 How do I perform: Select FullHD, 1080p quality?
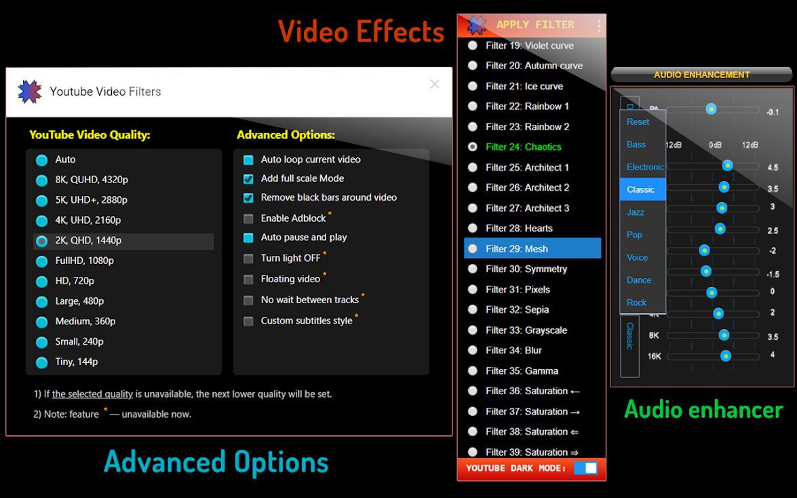41,261
